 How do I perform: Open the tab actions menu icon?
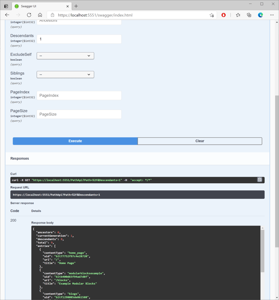click(6, 6)
